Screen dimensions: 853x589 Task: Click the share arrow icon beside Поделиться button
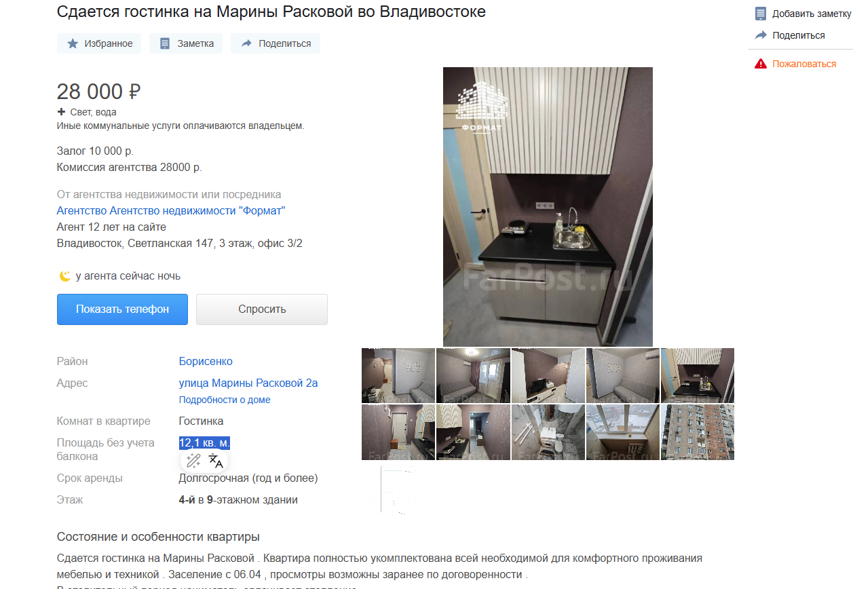(x=246, y=43)
